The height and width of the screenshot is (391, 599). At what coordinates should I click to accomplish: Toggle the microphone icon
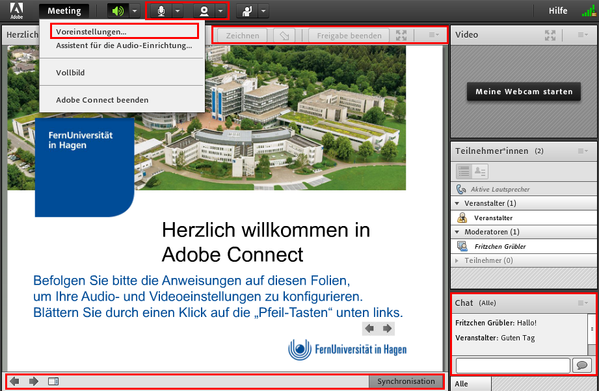tap(161, 11)
